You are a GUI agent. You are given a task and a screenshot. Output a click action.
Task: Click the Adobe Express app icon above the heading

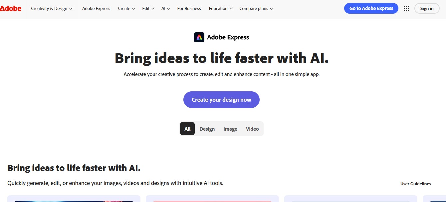pos(199,37)
